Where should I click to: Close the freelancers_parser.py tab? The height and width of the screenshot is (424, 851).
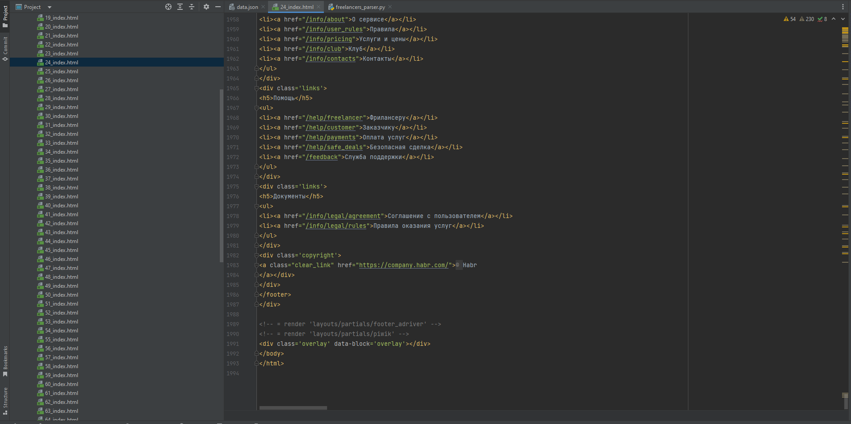(x=390, y=7)
